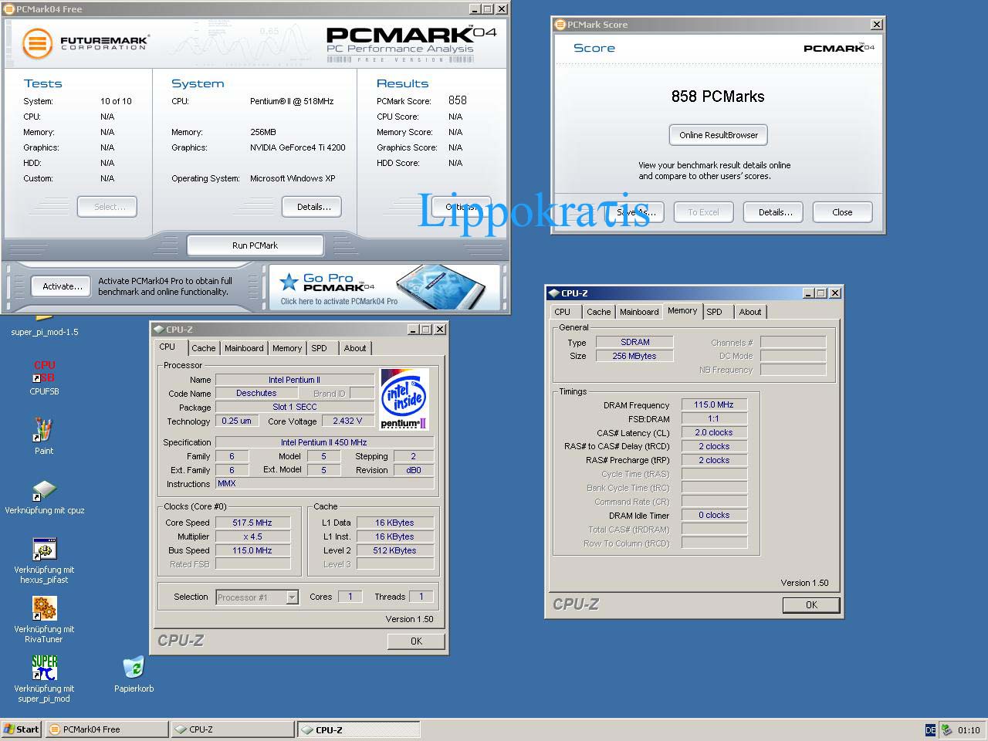This screenshot has height=741, width=988.
Task: Open the hexus_pifast desktop shortcut
Action: 44,559
